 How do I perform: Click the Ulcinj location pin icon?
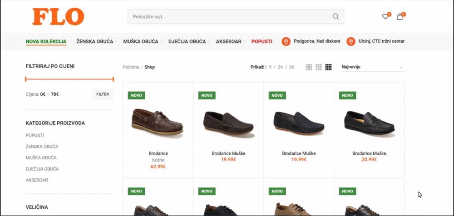coord(350,42)
